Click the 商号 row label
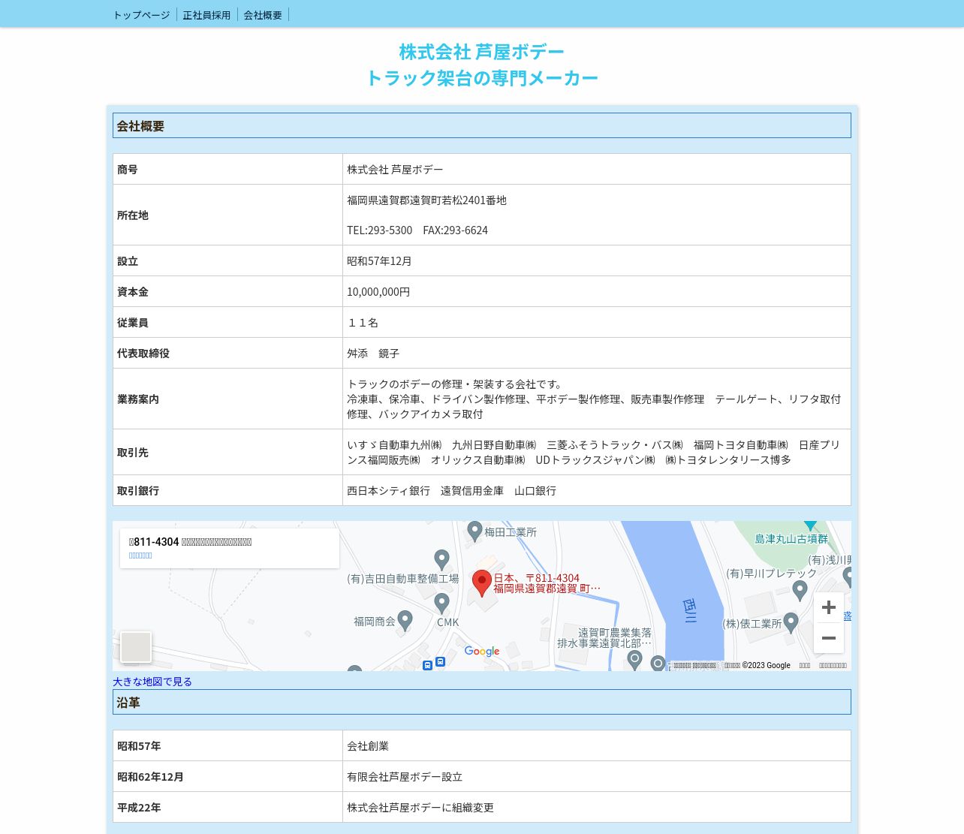Image resolution: width=964 pixels, height=834 pixels. [x=128, y=170]
